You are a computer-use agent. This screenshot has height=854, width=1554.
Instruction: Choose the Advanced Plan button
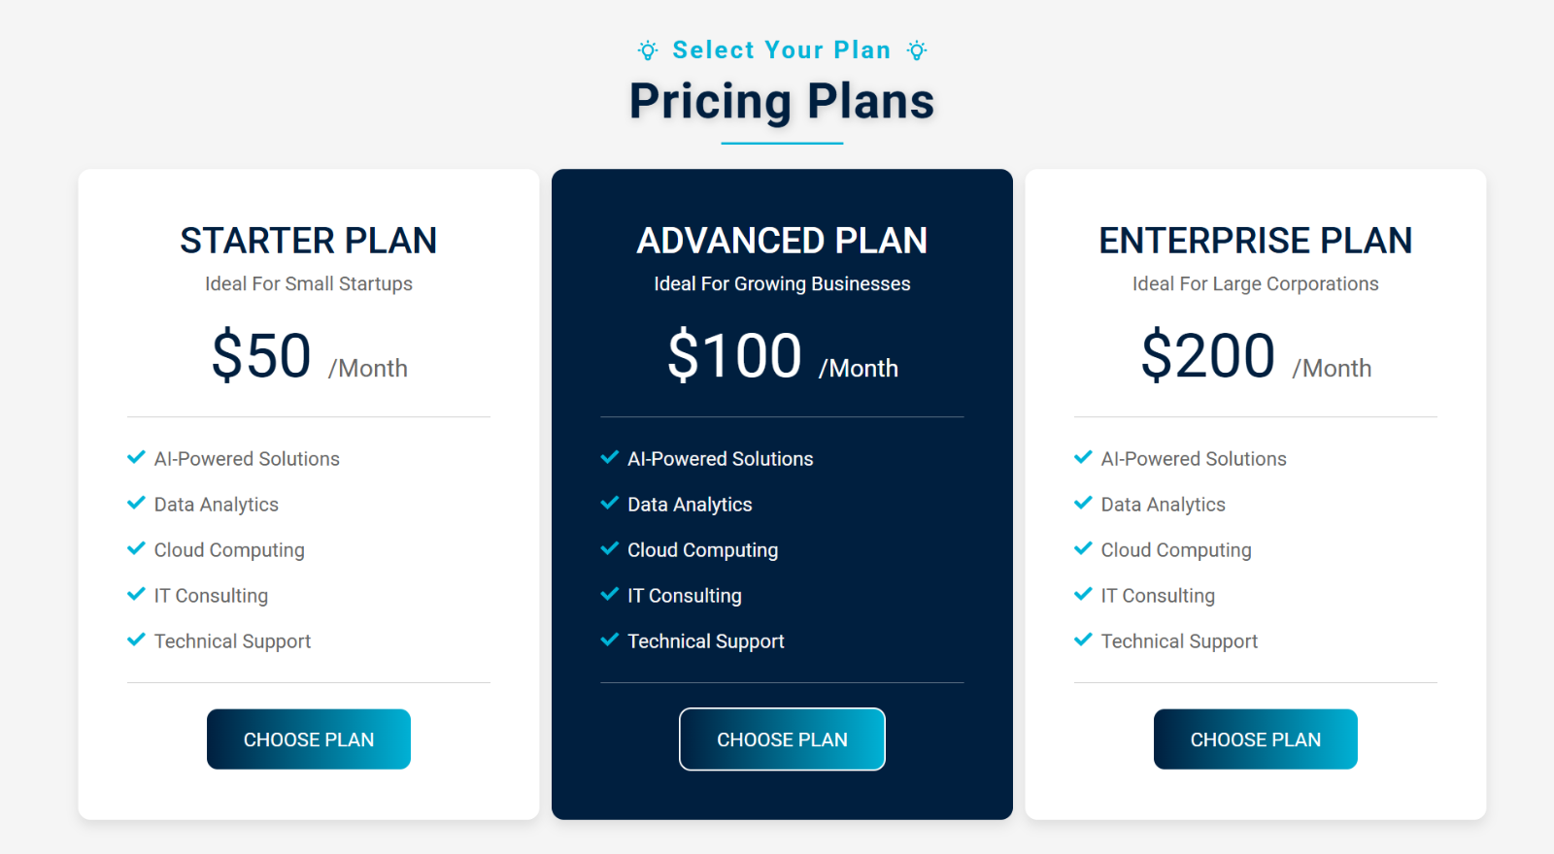pos(782,739)
